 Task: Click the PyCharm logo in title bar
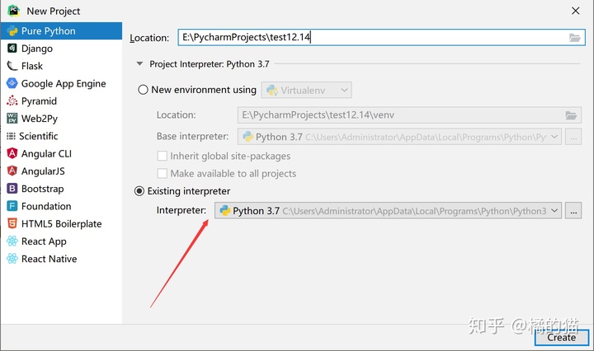[x=14, y=11]
